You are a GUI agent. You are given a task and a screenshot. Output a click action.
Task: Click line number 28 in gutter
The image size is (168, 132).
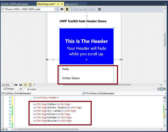pos(10,101)
